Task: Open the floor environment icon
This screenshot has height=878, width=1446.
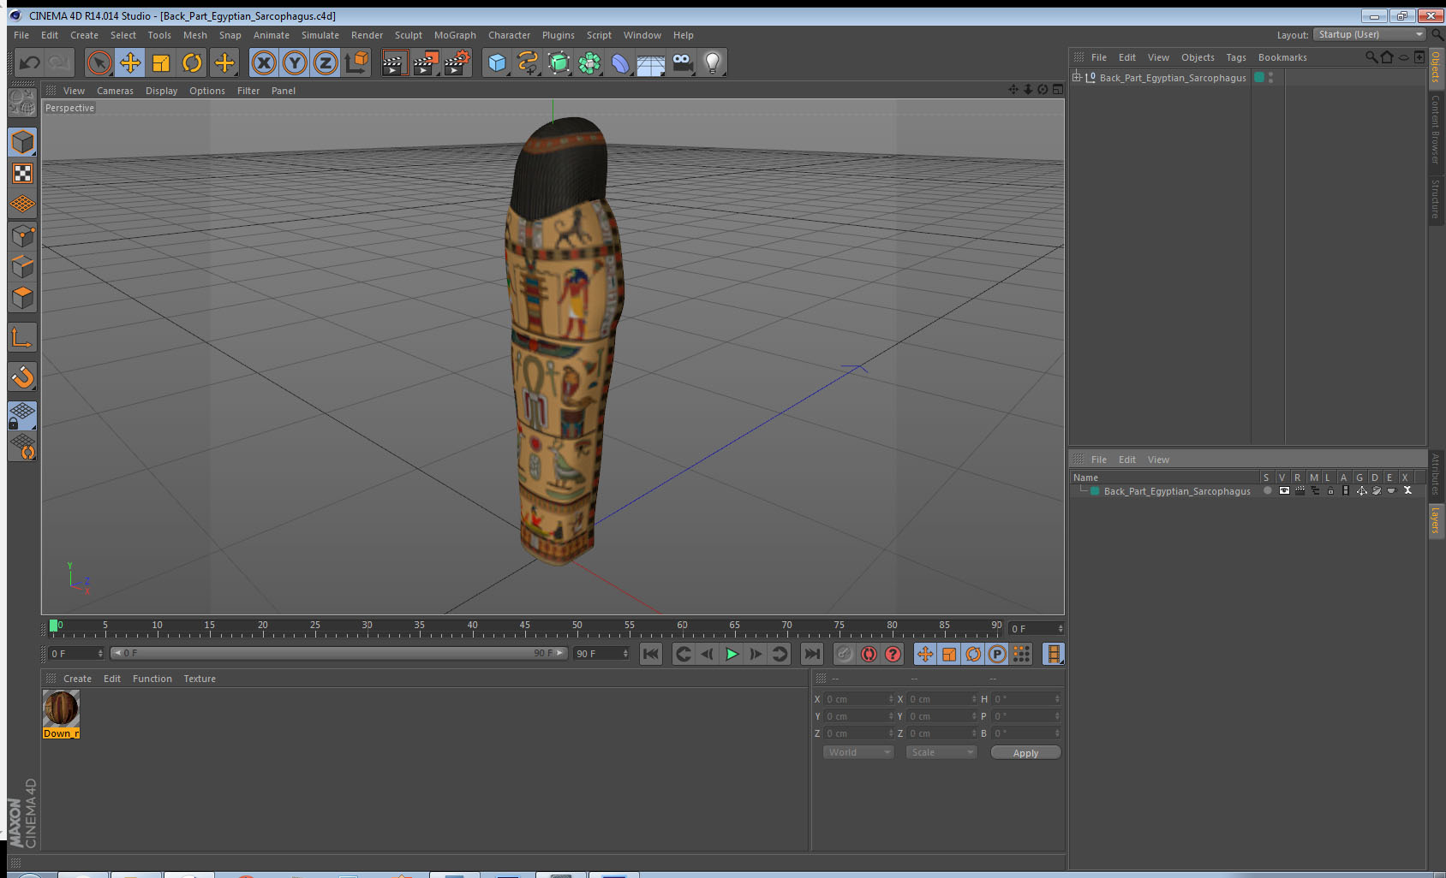Action: tap(651, 62)
